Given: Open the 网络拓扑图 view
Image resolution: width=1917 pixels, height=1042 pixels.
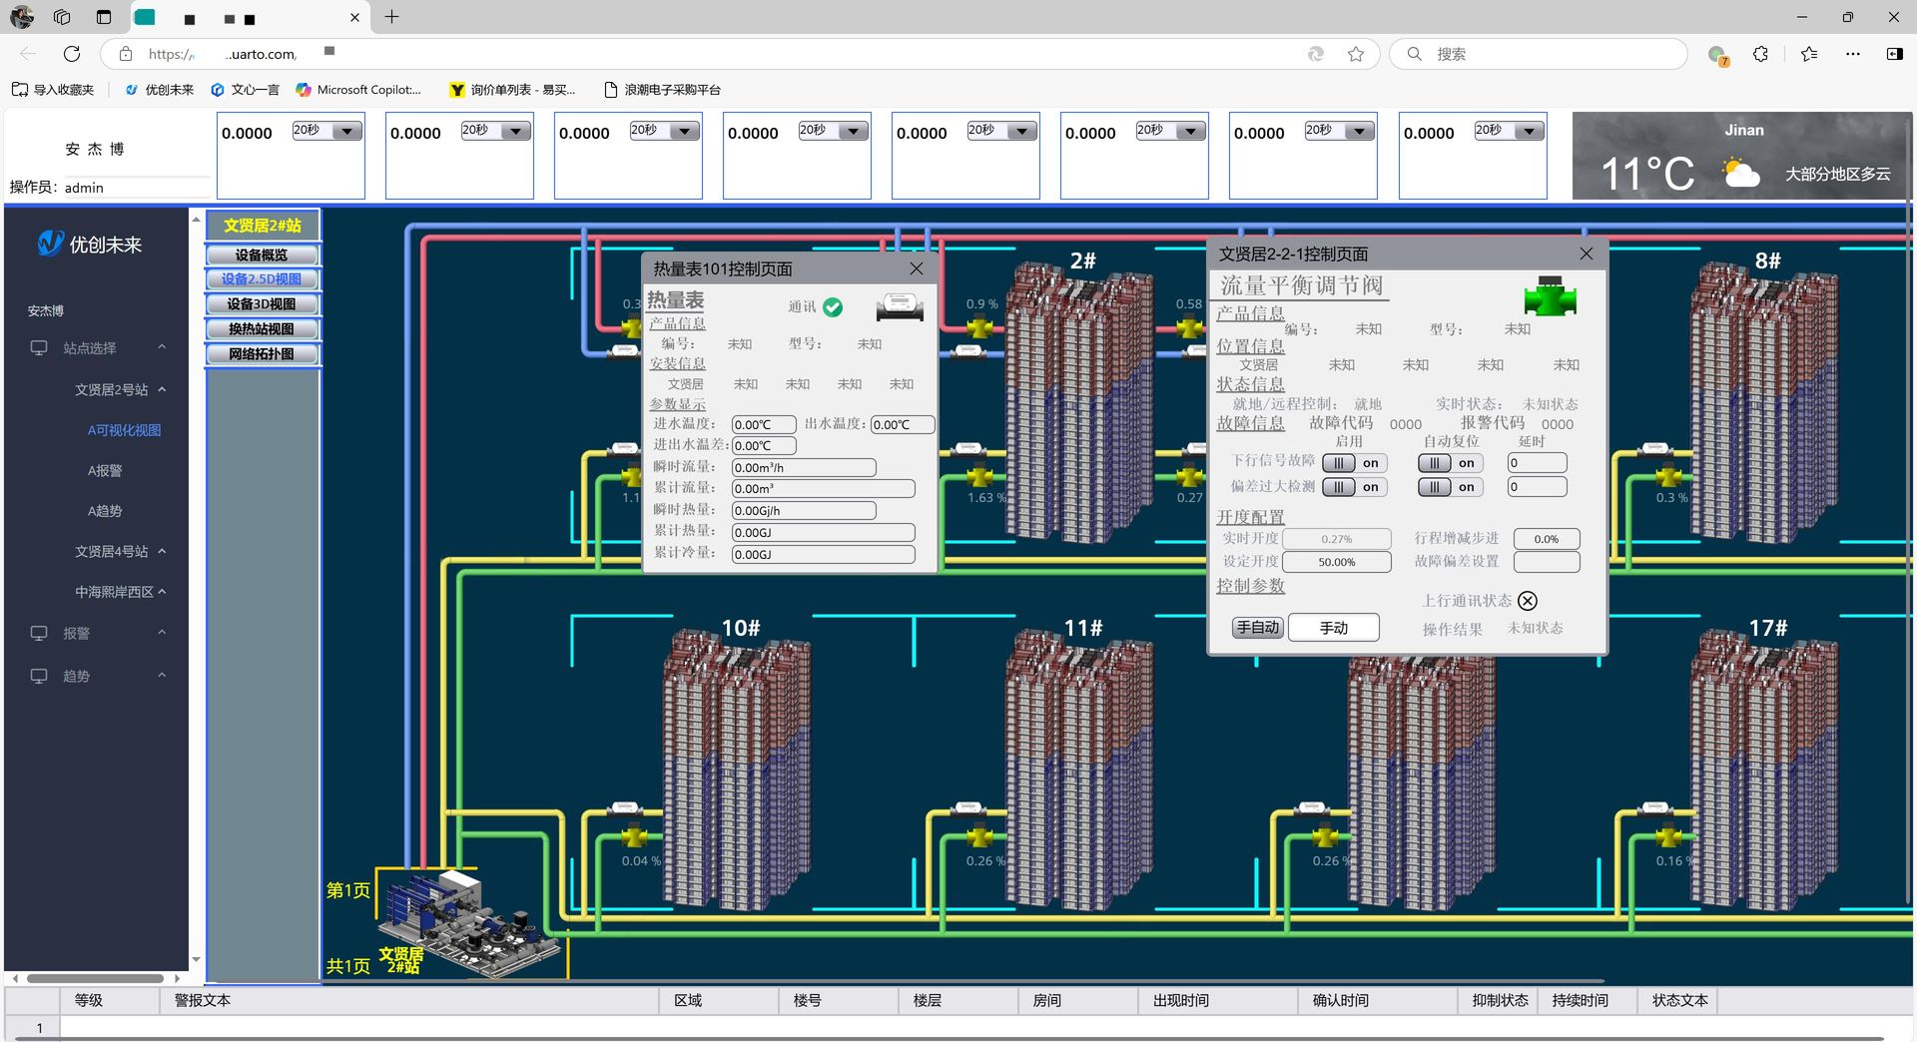Looking at the screenshot, I should point(262,353).
